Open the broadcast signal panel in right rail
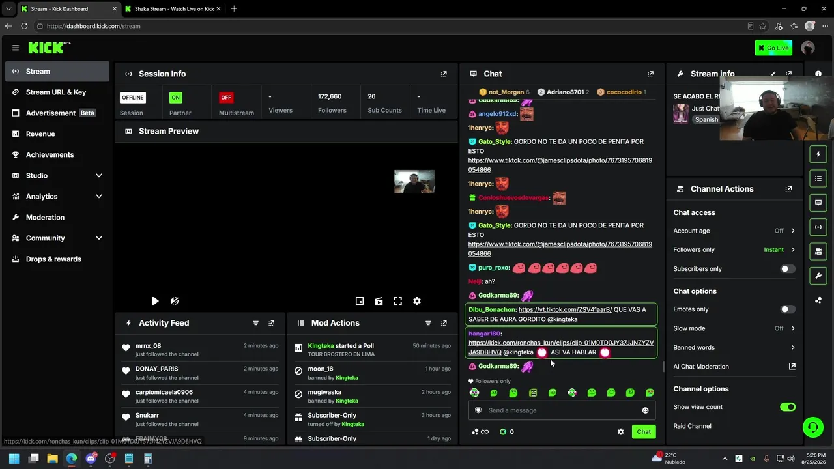The height and width of the screenshot is (469, 834). [x=818, y=227]
